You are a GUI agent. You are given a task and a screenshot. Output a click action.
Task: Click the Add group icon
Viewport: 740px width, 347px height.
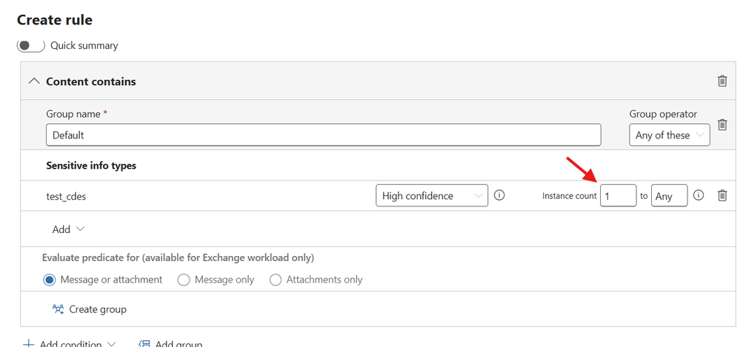coord(144,344)
